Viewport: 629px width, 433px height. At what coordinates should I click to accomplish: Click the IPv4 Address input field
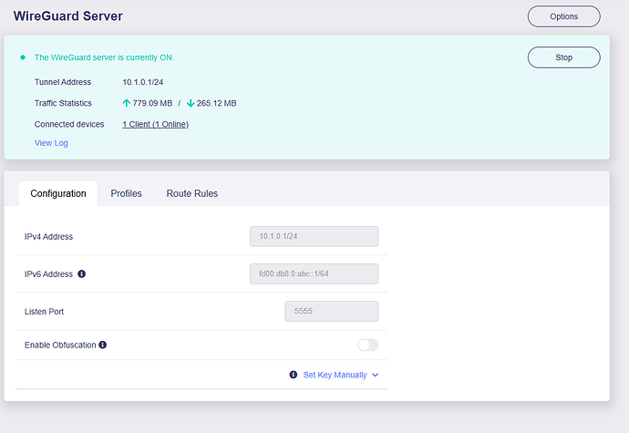314,236
